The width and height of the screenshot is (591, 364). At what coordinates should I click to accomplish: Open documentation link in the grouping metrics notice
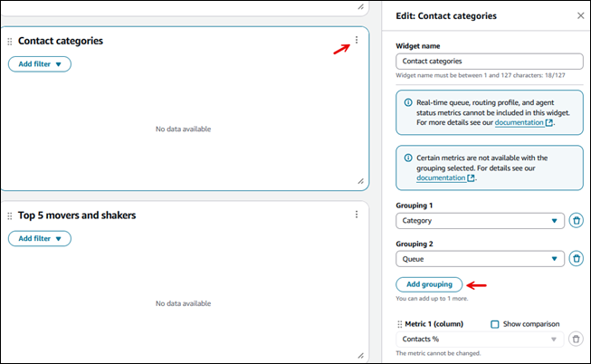(445, 178)
